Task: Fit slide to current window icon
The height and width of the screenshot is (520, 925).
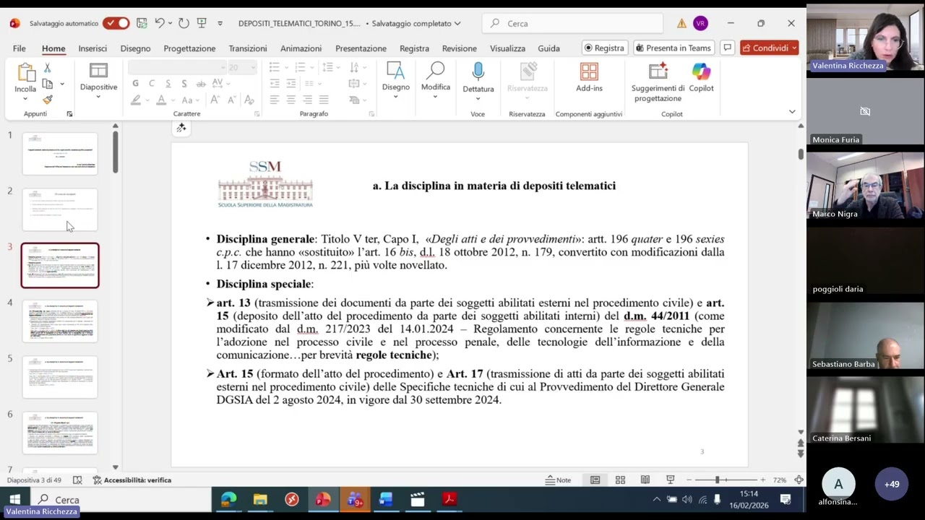Action: (799, 480)
